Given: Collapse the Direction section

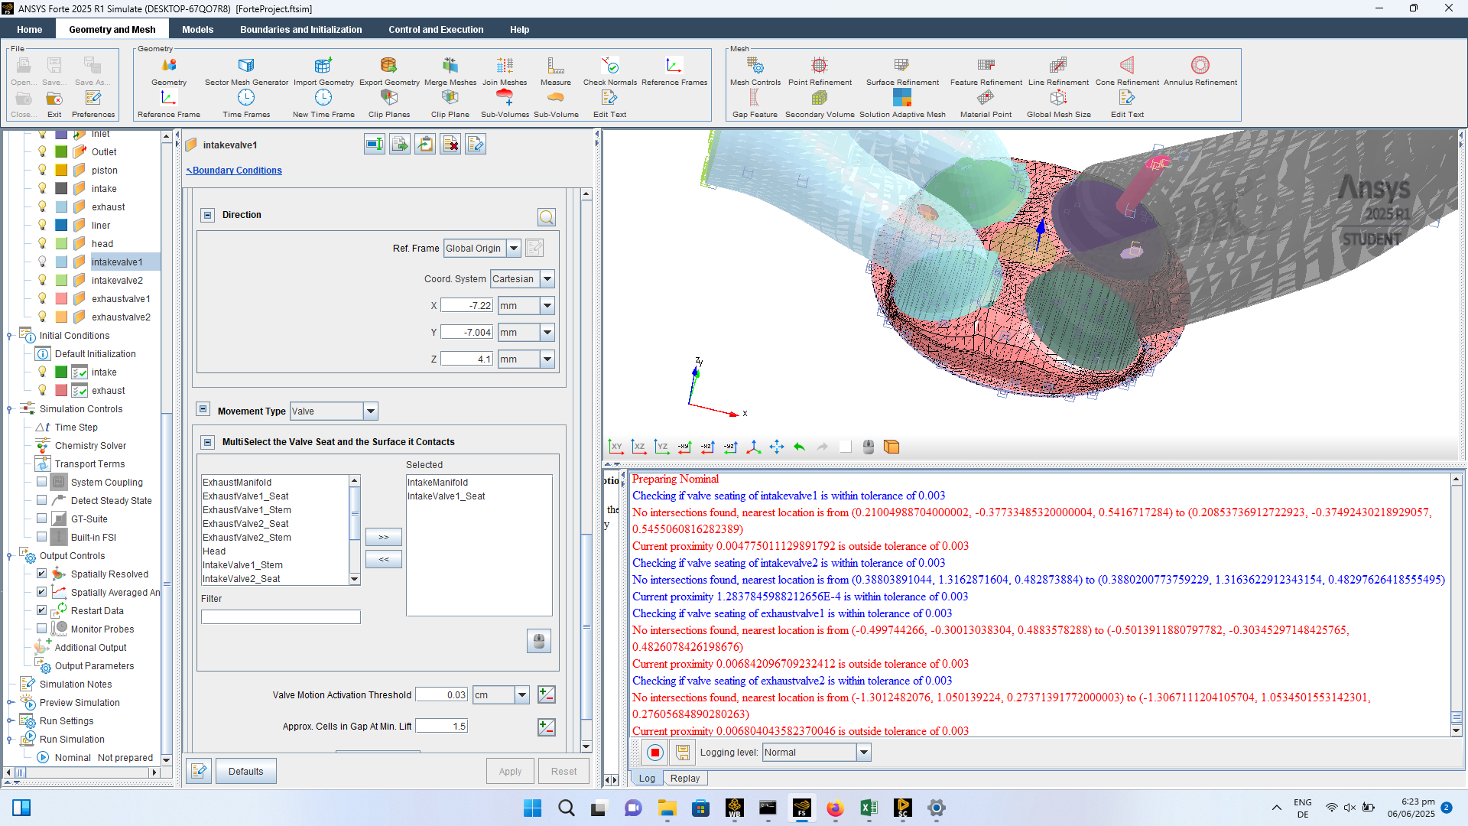Looking at the screenshot, I should coord(208,215).
